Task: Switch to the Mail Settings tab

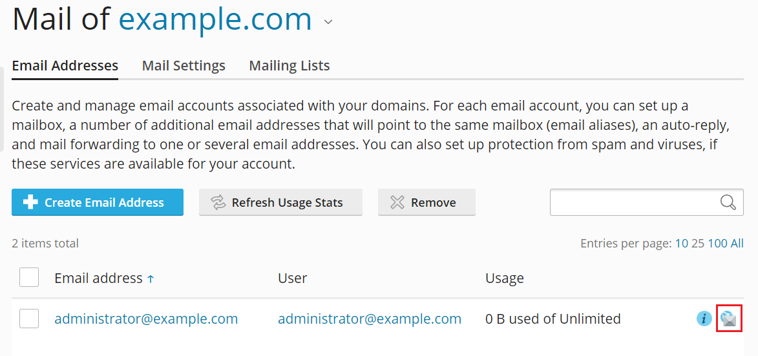Action: click(184, 65)
